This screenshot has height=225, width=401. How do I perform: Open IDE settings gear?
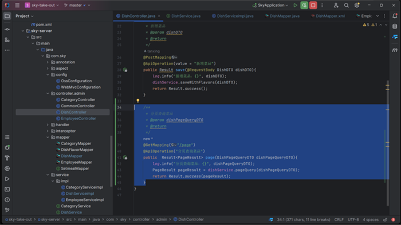(x=357, y=5)
